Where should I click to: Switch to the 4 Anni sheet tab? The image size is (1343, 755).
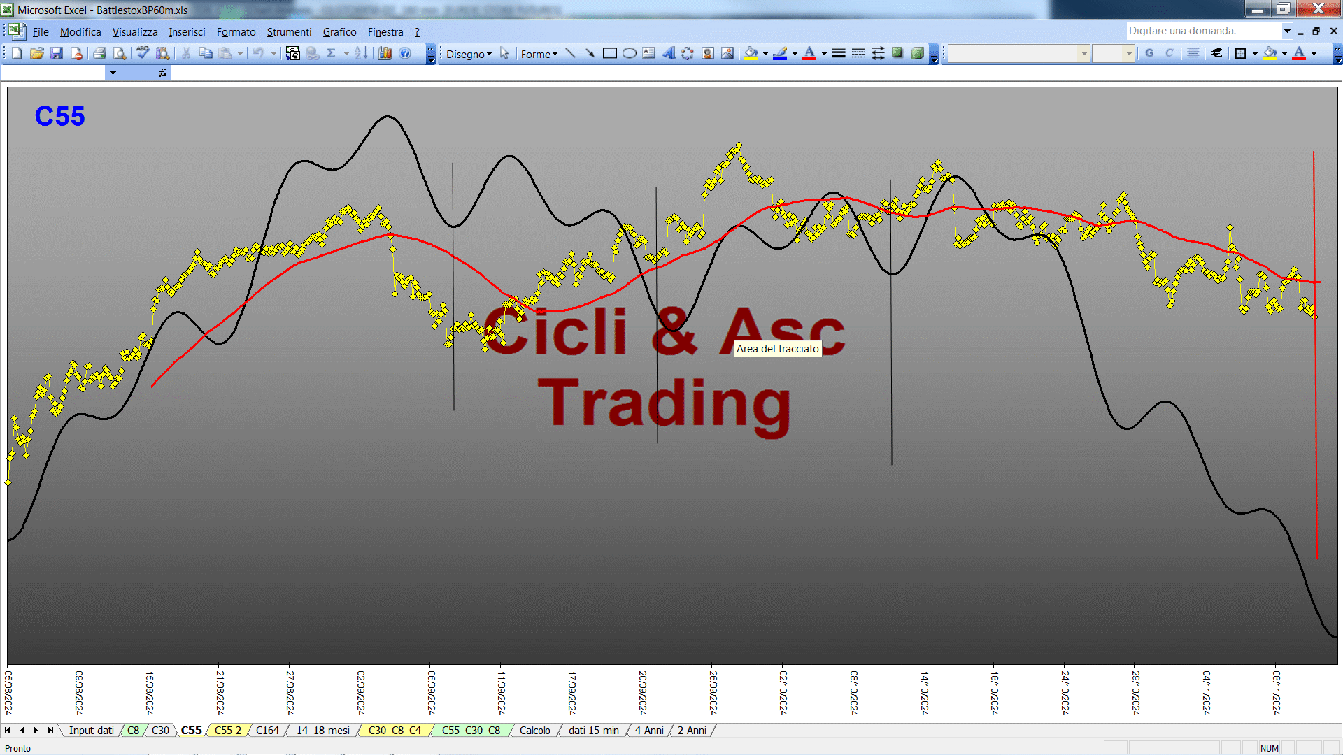pos(649,731)
